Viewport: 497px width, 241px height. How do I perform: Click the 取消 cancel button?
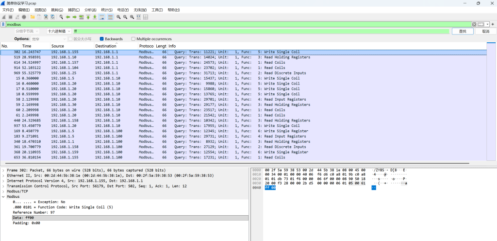[x=485, y=31]
